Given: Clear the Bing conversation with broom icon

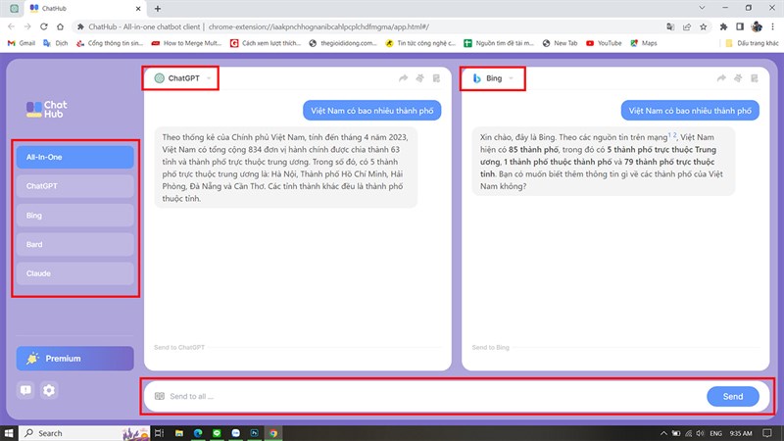Looking at the screenshot, I should tap(738, 78).
